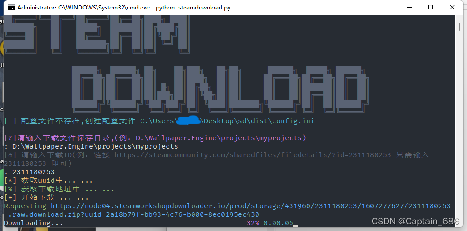Click the red dashed download progress bar

[93, 223]
